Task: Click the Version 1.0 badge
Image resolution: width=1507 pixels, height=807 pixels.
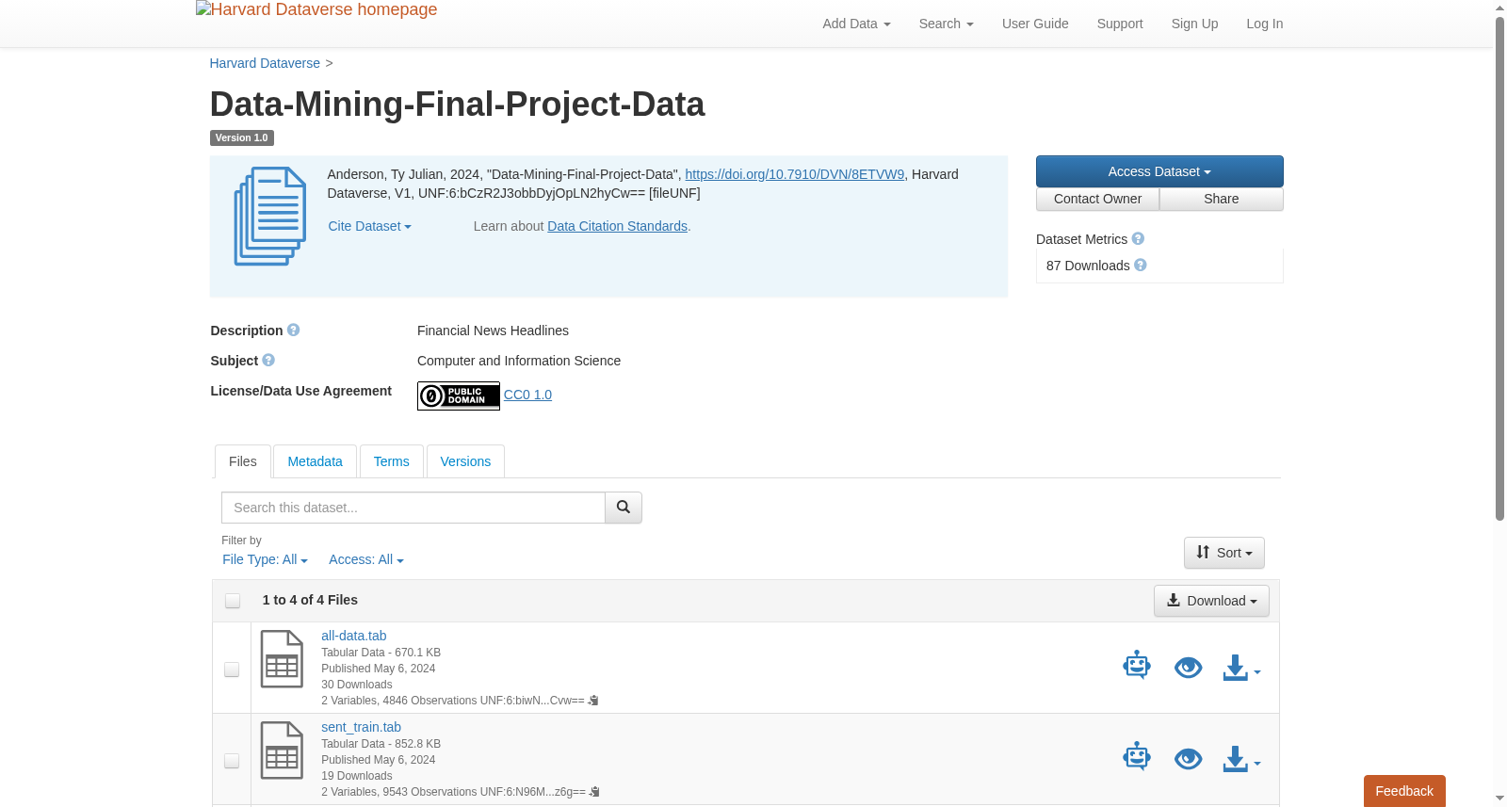Action: [241, 137]
